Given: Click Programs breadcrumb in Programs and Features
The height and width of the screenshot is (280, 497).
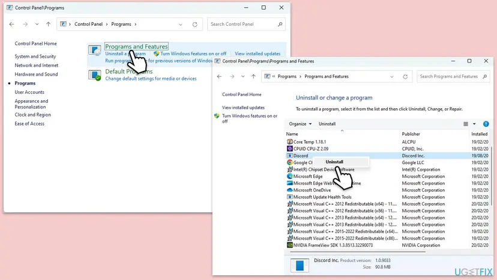Looking at the screenshot, I should click(287, 76).
